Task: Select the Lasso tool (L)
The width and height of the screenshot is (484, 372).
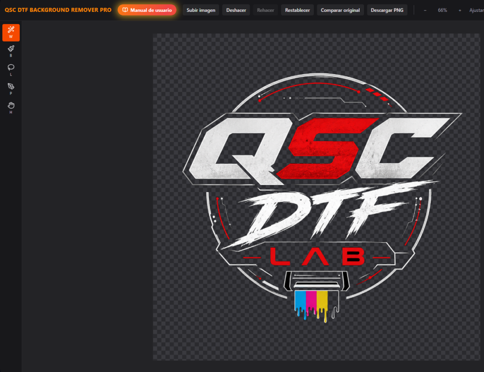Action: pos(11,70)
